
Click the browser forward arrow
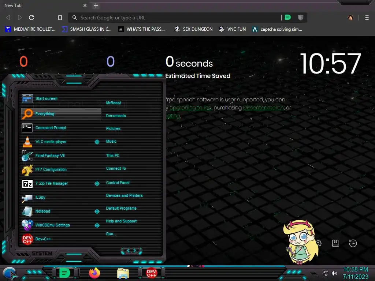pyautogui.click(x=20, y=18)
